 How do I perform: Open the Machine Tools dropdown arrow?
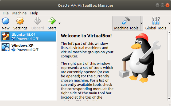coord(142,23)
